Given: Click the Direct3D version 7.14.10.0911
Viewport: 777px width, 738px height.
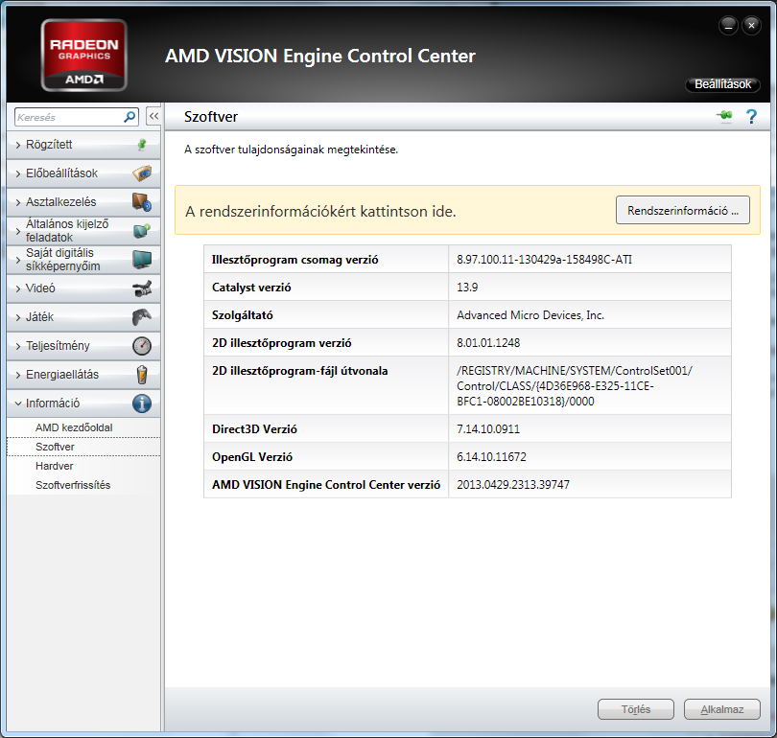Looking at the screenshot, I should coord(488,429).
